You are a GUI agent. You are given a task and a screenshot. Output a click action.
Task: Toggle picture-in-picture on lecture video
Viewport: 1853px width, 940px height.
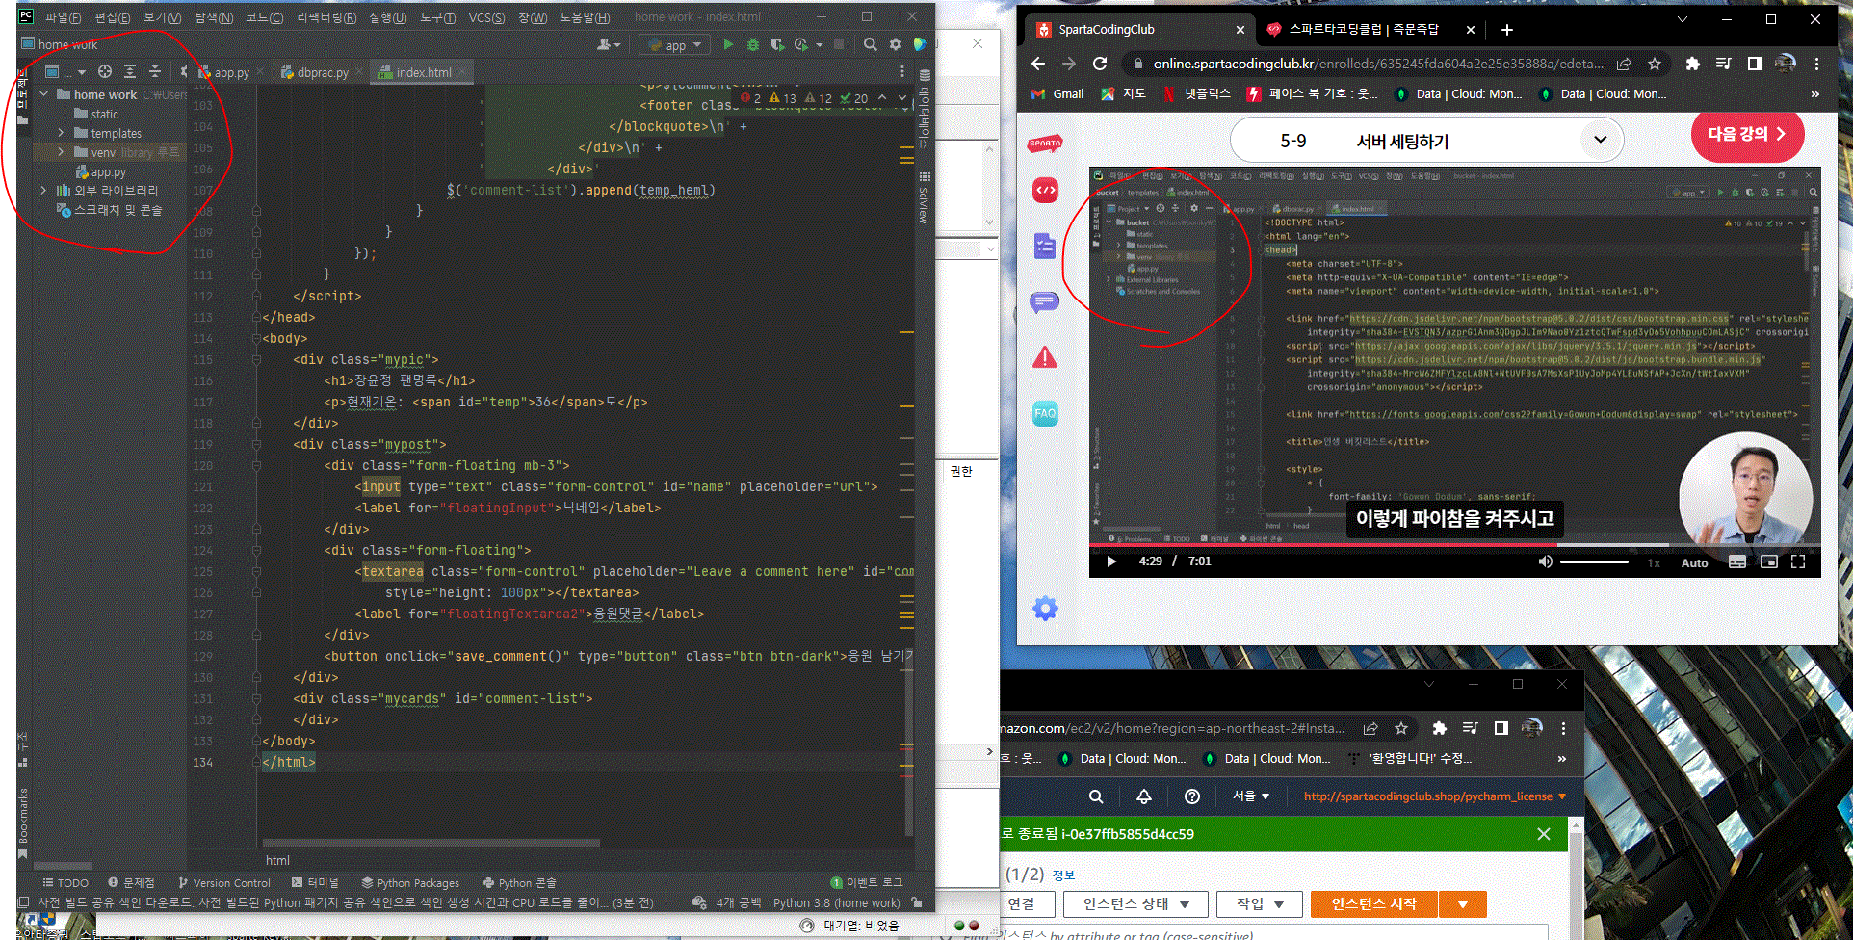coord(1769,561)
